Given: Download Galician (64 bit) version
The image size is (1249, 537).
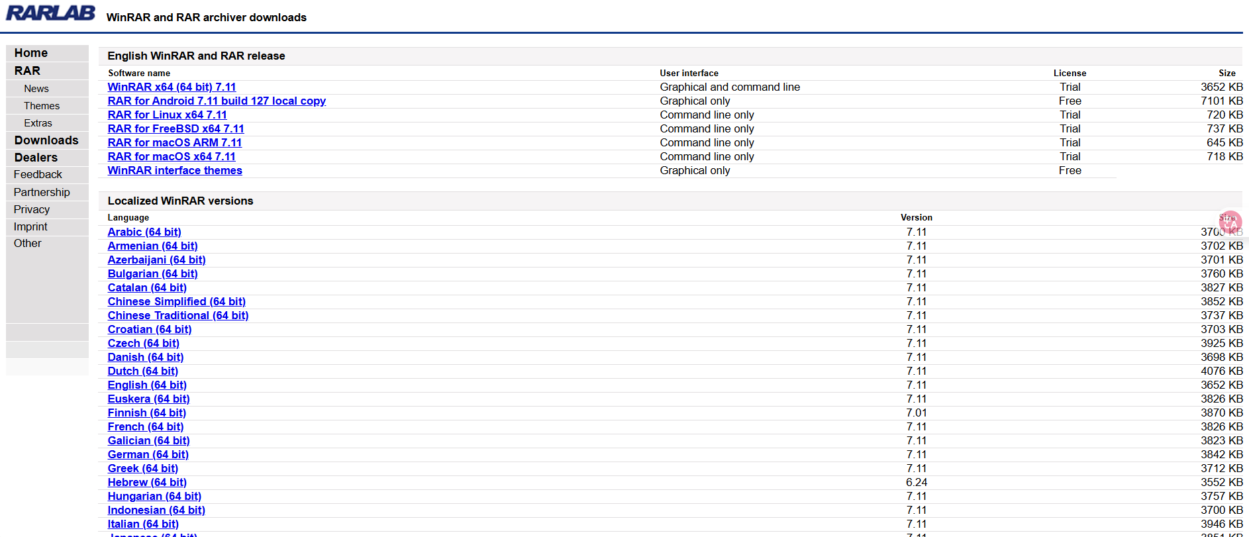Looking at the screenshot, I should [x=148, y=440].
